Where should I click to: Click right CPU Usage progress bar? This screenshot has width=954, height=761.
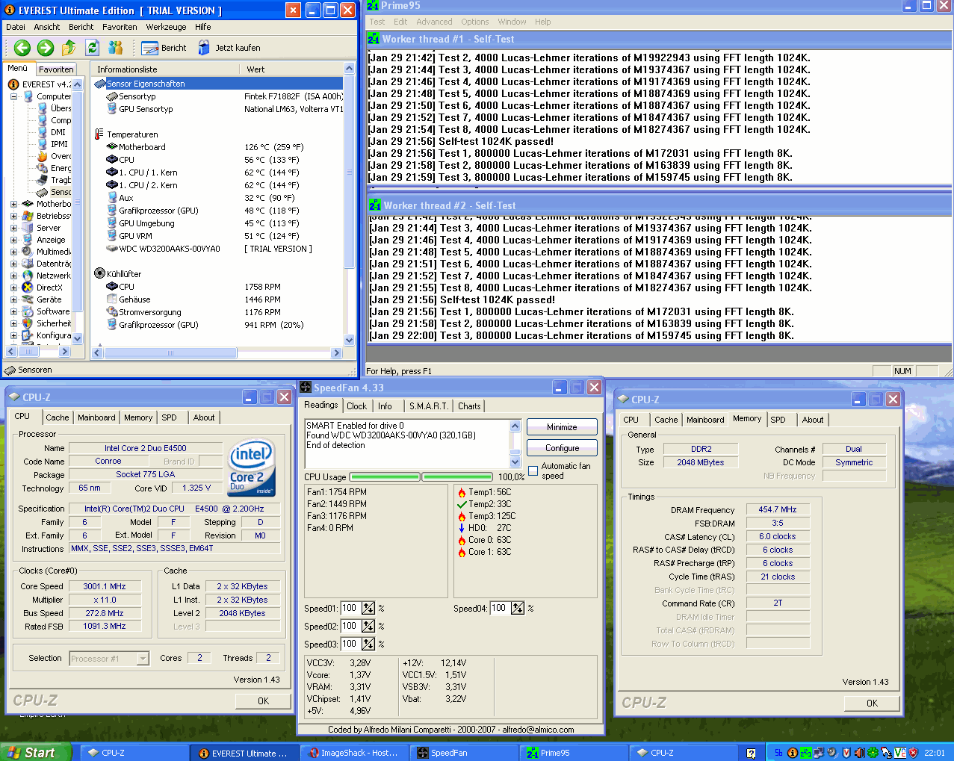coord(456,476)
